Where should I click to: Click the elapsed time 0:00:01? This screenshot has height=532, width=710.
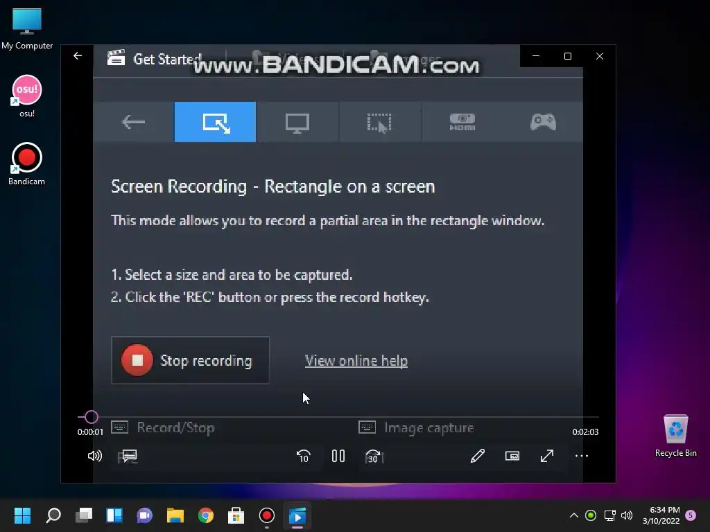pos(90,432)
